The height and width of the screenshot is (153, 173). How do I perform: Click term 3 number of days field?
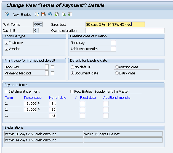coord(52,116)
